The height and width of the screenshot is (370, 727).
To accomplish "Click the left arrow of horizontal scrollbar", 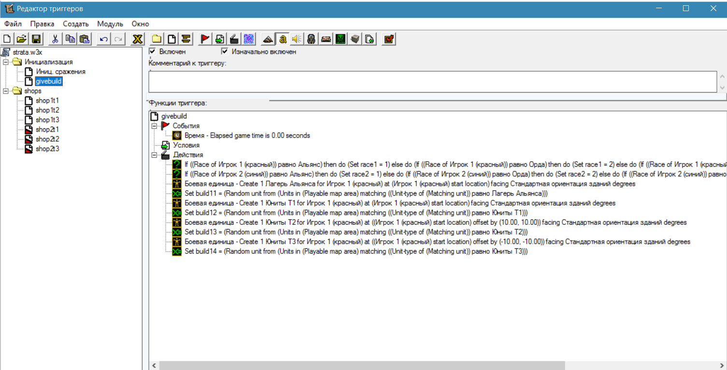I will click(154, 366).
